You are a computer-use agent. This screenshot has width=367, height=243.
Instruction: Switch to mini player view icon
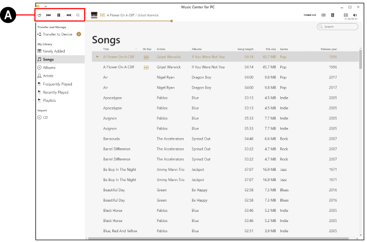[x=333, y=15]
